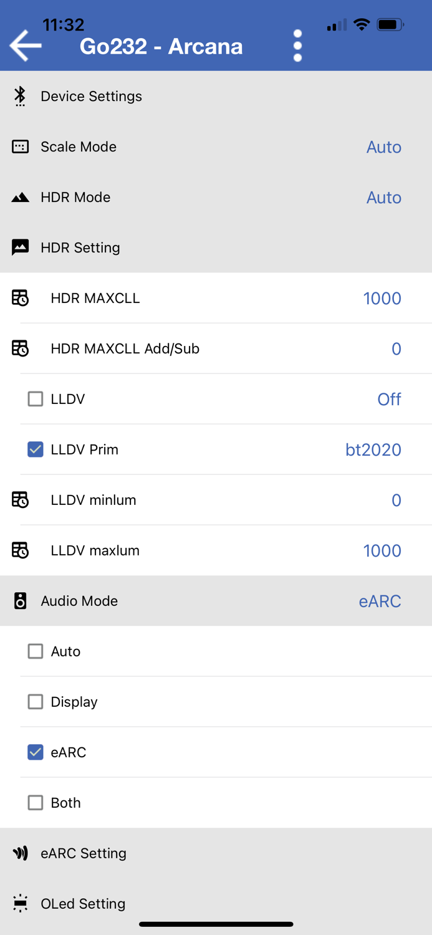
Task: Tap the HDR Mode mountain icon
Action: pos(20,198)
